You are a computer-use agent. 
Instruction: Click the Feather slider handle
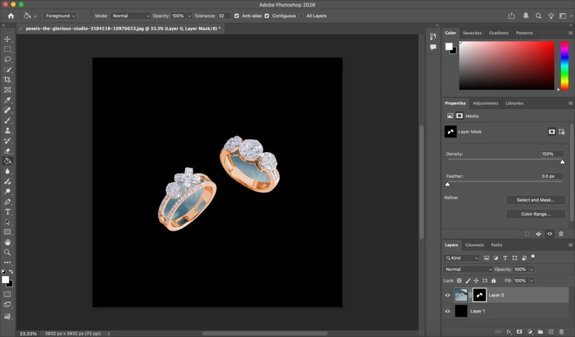[448, 184]
